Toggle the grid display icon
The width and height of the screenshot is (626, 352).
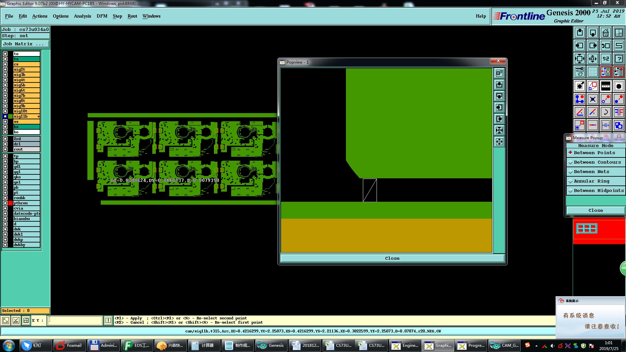pyautogui.click(x=592, y=72)
